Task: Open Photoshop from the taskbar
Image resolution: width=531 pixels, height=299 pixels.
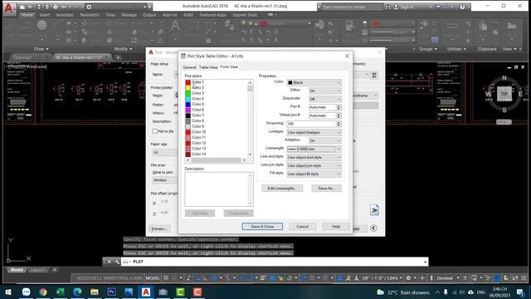Action: [x=111, y=292]
